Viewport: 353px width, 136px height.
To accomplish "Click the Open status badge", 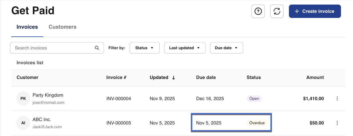I will [254, 99].
